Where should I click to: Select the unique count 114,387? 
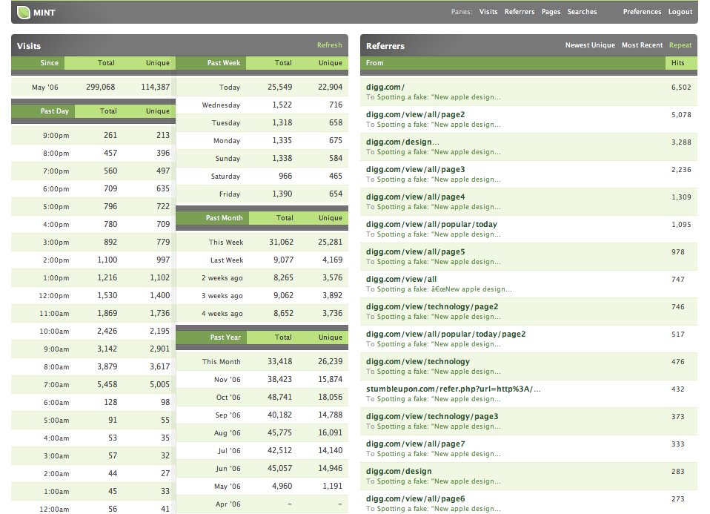(x=155, y=87)
